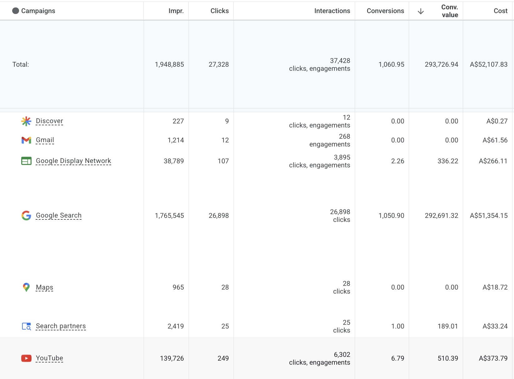The image size is (514, 379).
Task: Select the Interactions column header
Action: coord(332,11)
